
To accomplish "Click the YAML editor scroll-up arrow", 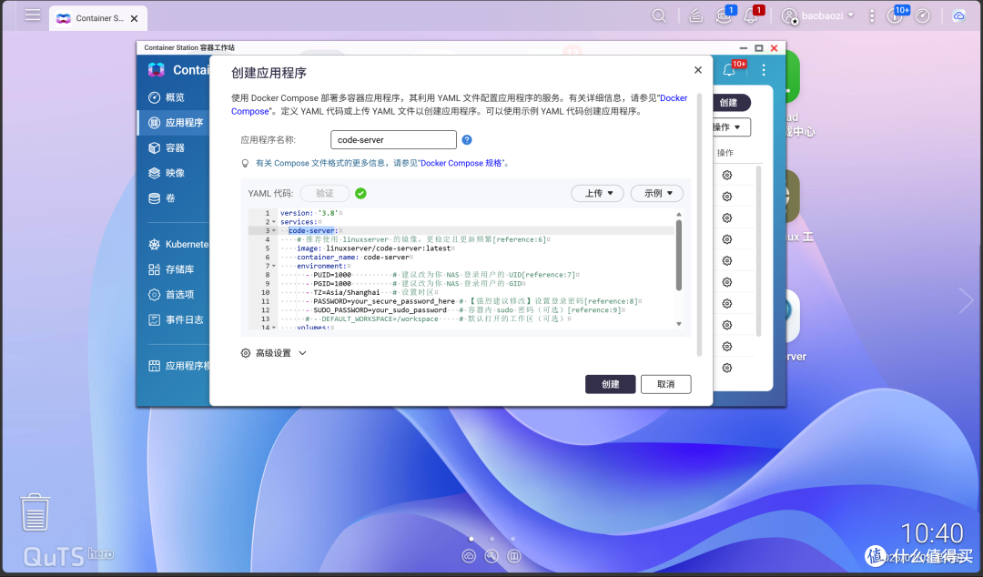I will (x=678, y=215).
